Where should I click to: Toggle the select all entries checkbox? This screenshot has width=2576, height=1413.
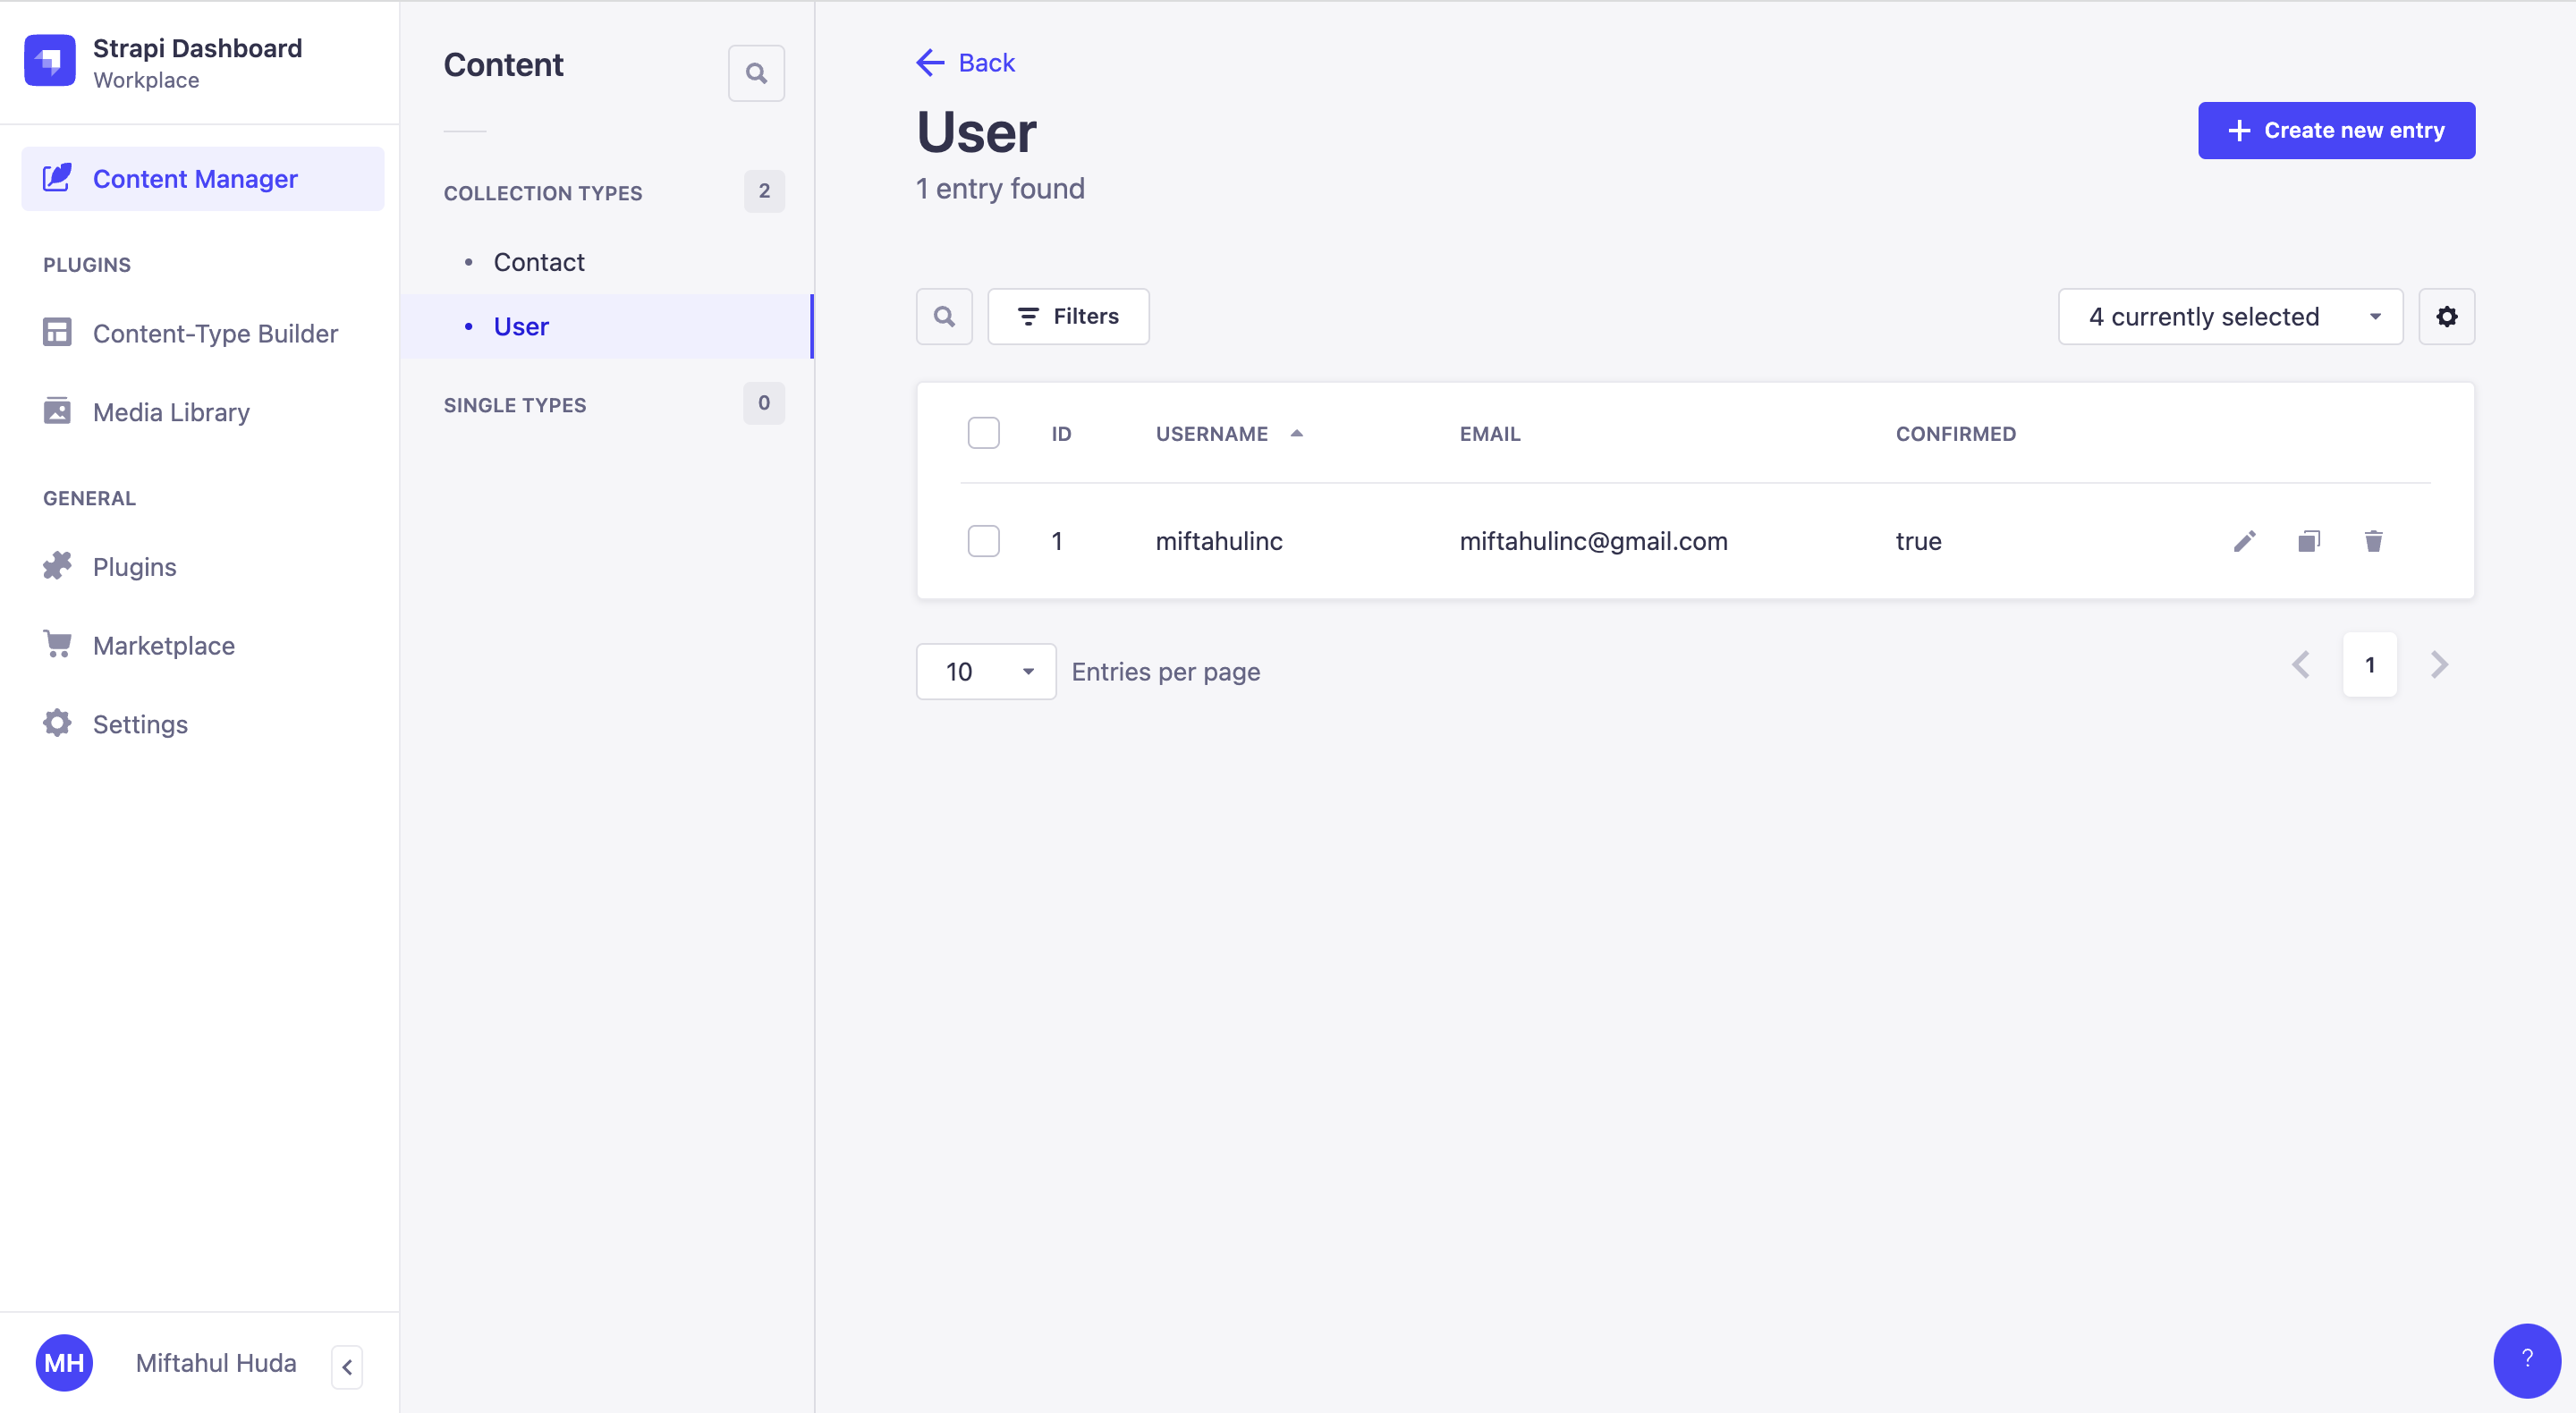983,433
